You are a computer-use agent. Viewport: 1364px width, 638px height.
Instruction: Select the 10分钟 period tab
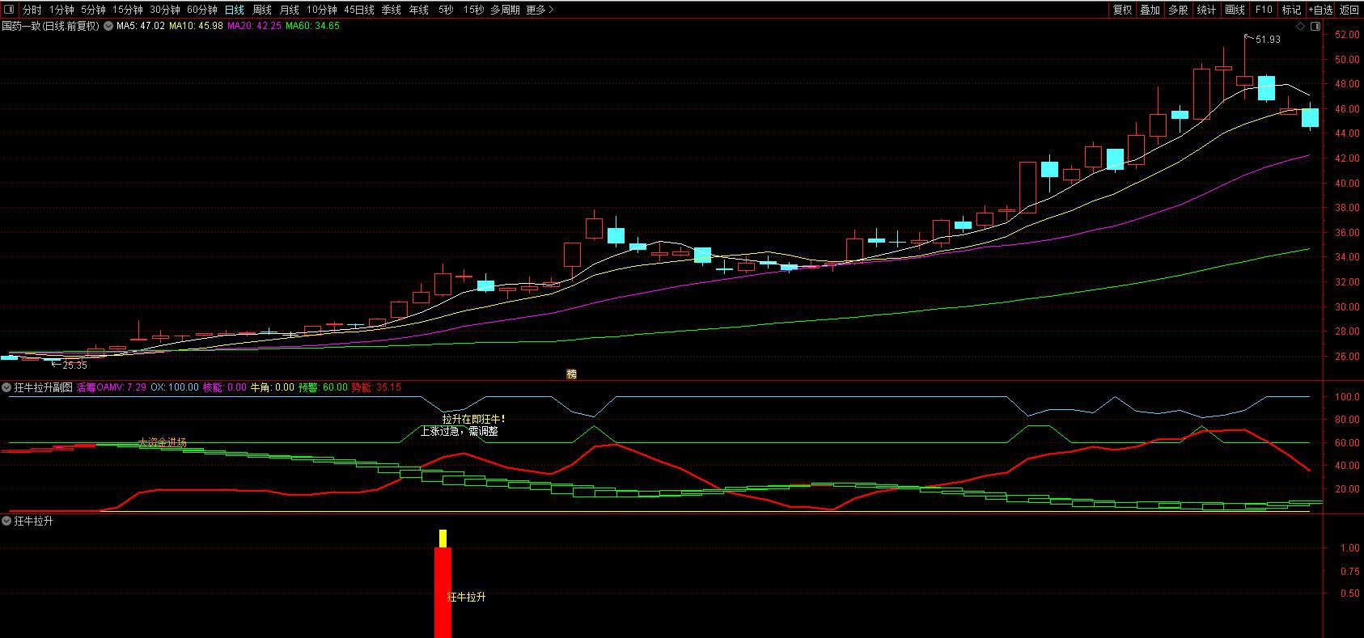[x=322, y=10]
